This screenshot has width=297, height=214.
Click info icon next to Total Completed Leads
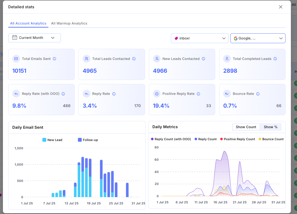pyautogui.click(x=275, y=59)
